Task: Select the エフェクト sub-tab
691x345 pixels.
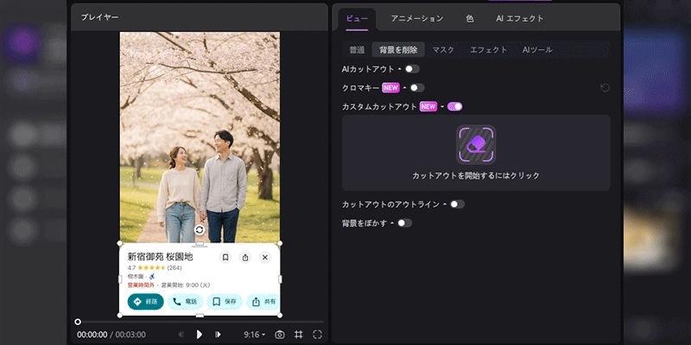Action: 489,50
